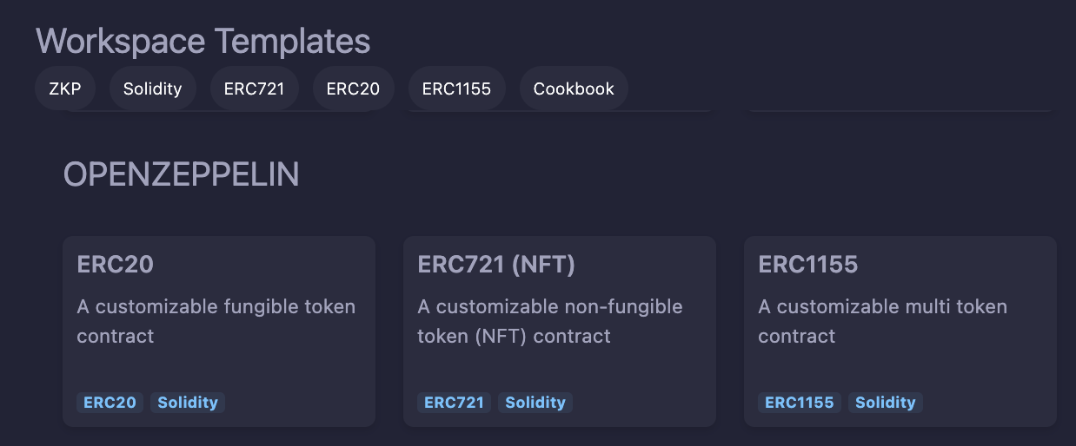Click the OPENZEPPELIN section heading
The width and height of the screenshot is (1076, 446).
[x=181, y=174]
